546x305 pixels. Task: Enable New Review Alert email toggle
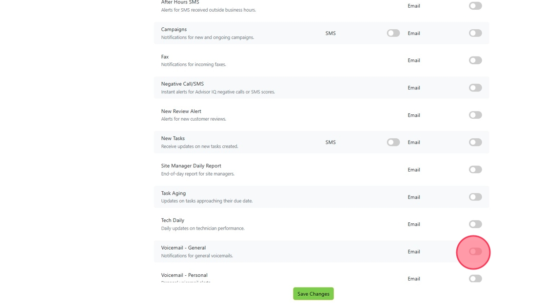point(475,115)
